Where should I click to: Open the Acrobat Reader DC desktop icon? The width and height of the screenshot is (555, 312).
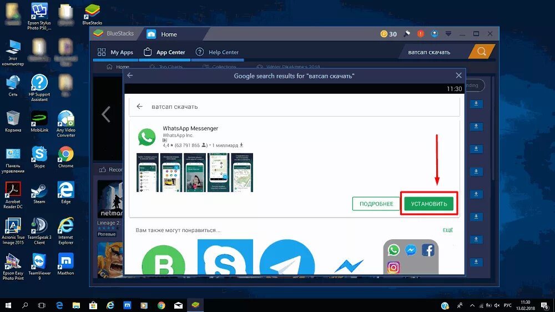(x=13, y=195)
